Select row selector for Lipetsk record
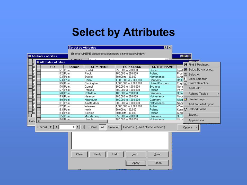This screenshot has width=247, height=185. coord(39,70)
